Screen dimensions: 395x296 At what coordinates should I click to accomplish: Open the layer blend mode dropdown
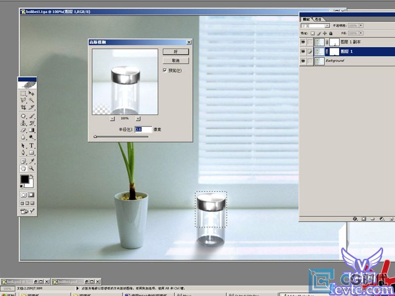click(x=316, y=26)
